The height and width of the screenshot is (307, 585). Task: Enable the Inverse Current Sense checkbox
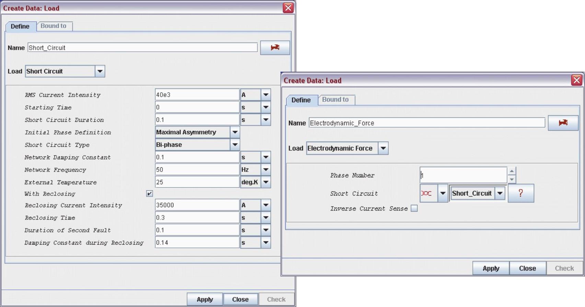point(414,209)
